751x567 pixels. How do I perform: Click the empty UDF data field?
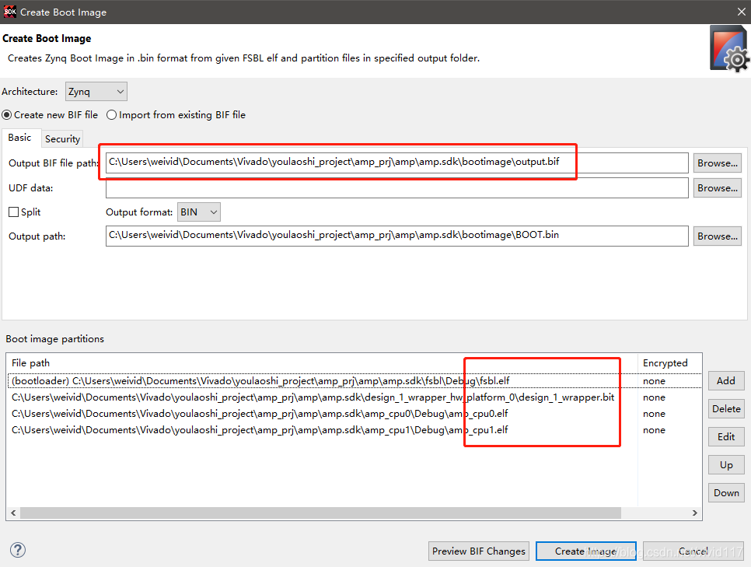click(397, 188)
